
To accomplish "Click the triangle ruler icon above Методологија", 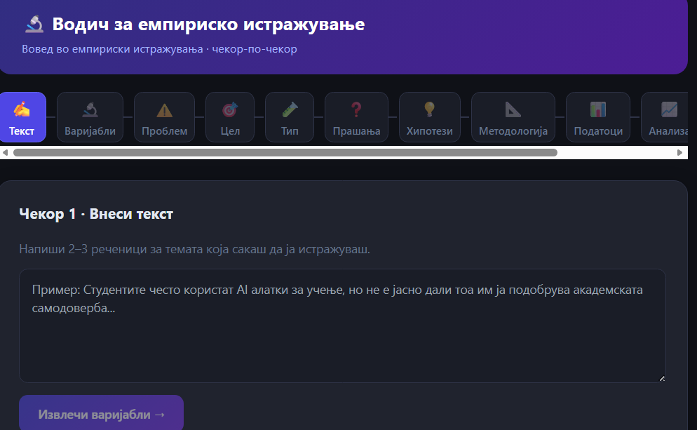I will tap(513, 109).
